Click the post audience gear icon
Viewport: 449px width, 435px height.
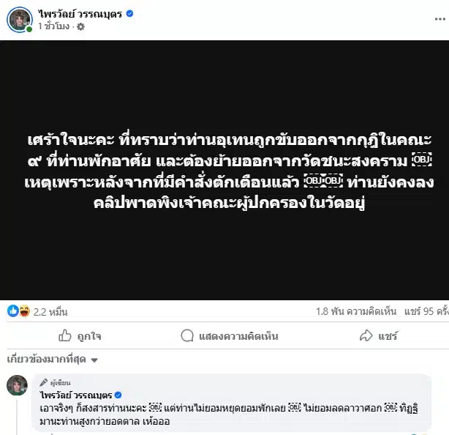tap(80, 26)
